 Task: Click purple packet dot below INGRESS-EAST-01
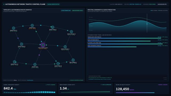(x=18, y=38)
